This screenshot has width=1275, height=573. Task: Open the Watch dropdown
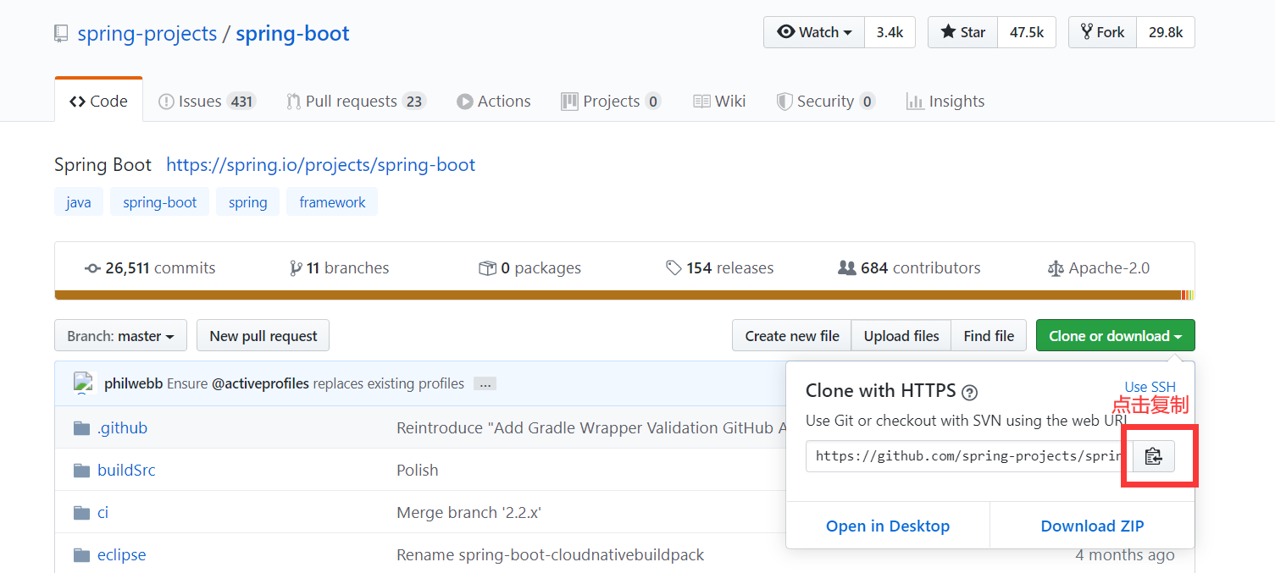click(814, 32)
